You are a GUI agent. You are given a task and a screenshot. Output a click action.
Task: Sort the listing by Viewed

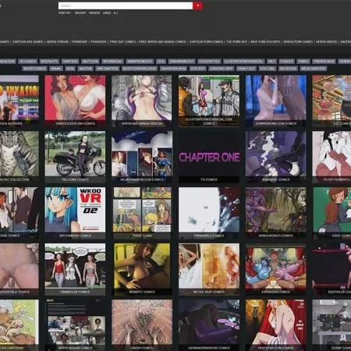pos(94,13)
